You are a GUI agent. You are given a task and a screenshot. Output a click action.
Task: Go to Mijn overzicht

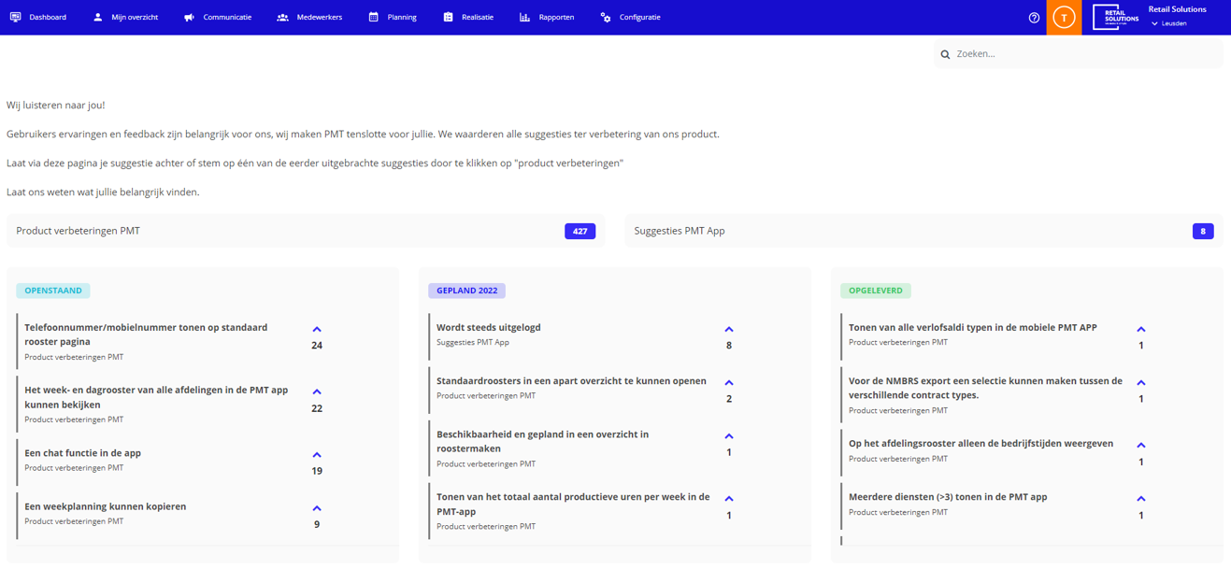pos(125,17)
